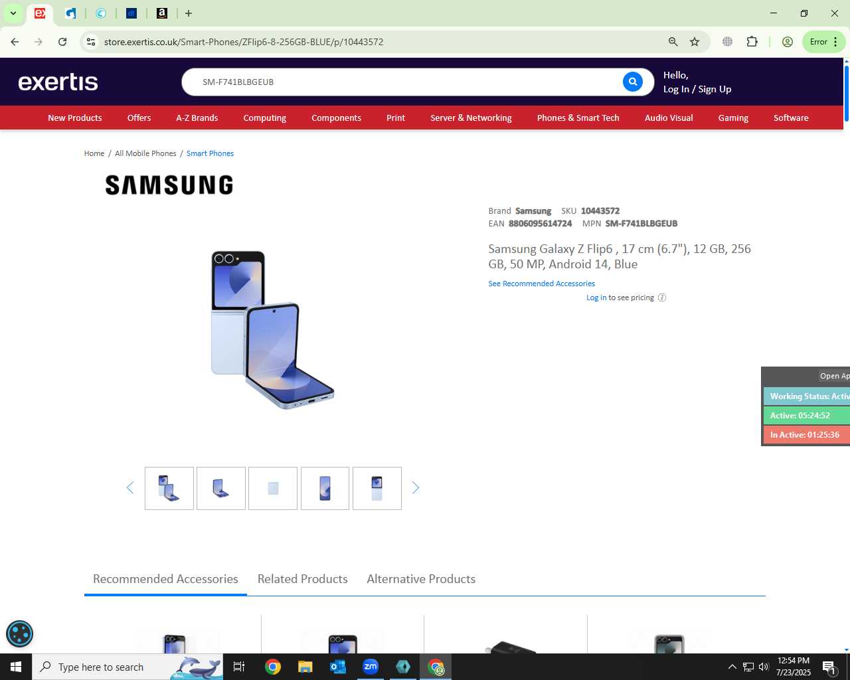Click Log in to see pricing
The image size is (850, 680).
point(596,297)
